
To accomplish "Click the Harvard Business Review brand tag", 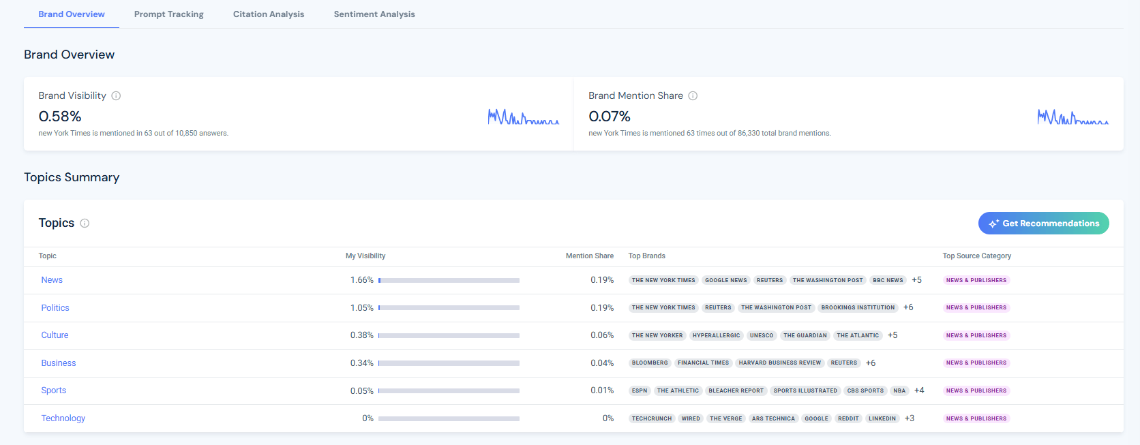I will (x=780, y=363).
